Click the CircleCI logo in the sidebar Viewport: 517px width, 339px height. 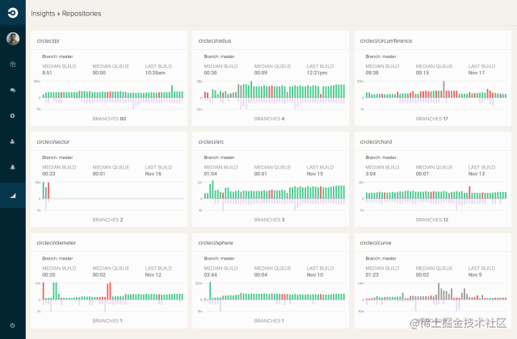click(x=13, y=13)
